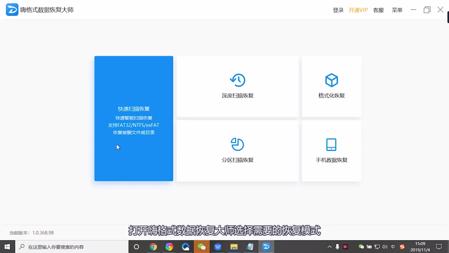Click the 格式化恢复 cube icon
Image resolution: width=449 pixels, height=253 pixels.
click(x=331, y=80)
